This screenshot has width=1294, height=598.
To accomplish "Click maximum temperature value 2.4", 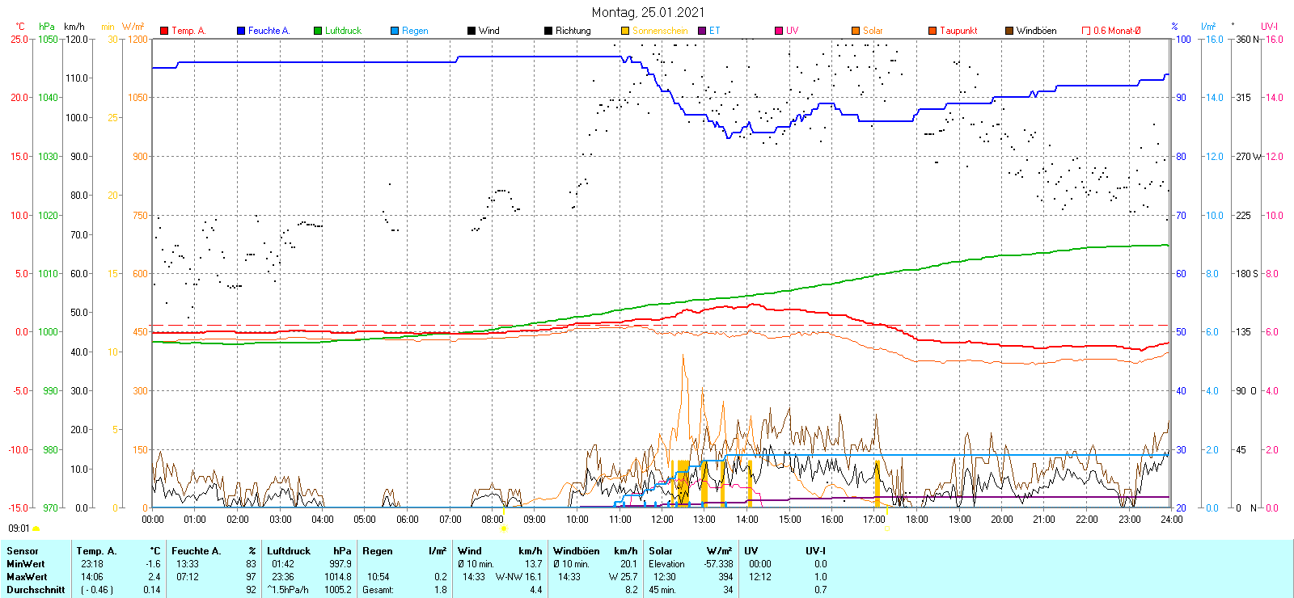I will 154,577.
